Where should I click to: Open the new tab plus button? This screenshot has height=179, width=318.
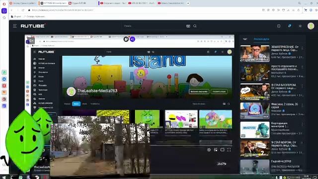pos(188,3)
